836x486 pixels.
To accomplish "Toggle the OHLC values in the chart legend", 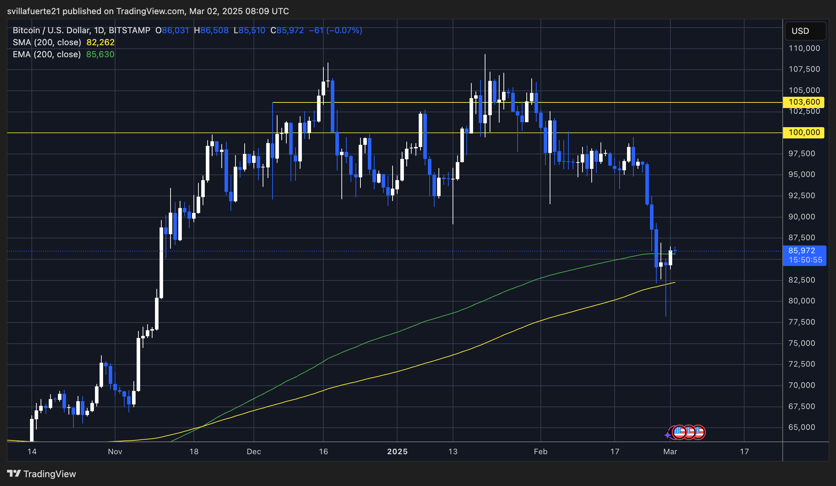I will [258, 30].
